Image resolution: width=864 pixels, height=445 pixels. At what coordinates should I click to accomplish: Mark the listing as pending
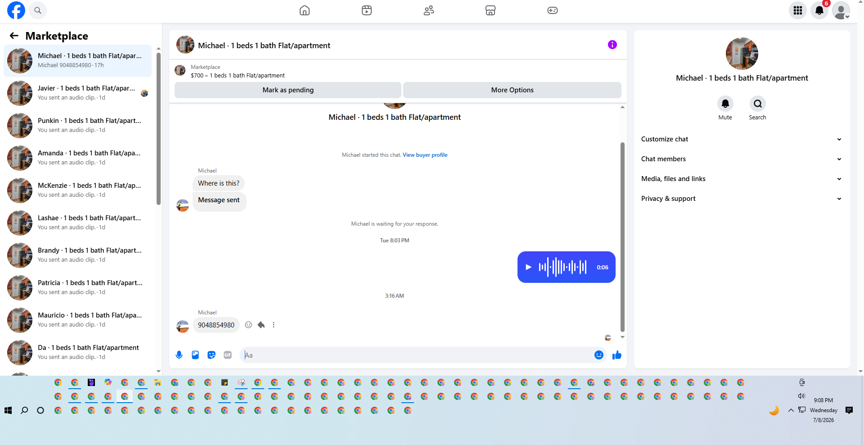tap(288, 90)
